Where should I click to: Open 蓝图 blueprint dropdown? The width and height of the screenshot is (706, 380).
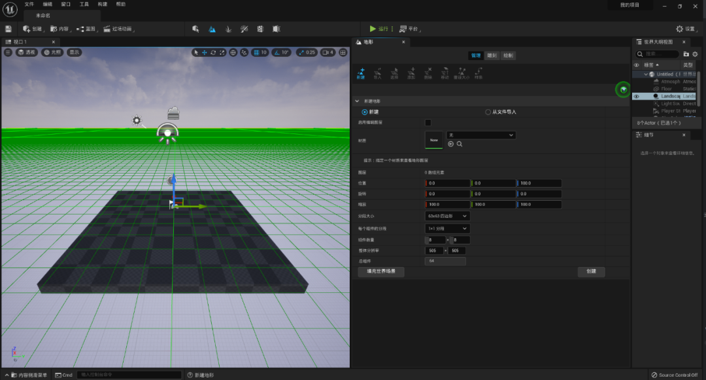87,29
